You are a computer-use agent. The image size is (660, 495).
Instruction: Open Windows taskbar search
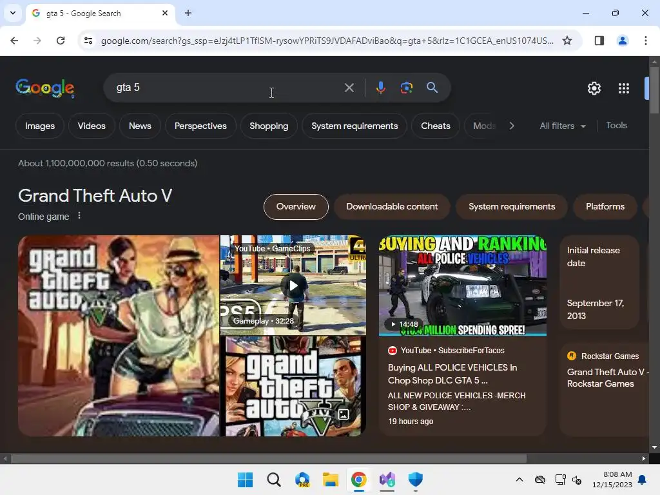tap(273, 480)
